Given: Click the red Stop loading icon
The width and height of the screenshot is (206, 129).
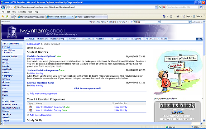Looking at the screenshot, I should click(164, 7).
